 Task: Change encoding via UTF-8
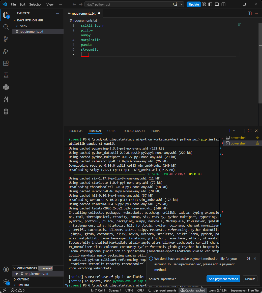pyautogui.click(x=129, y=290)
